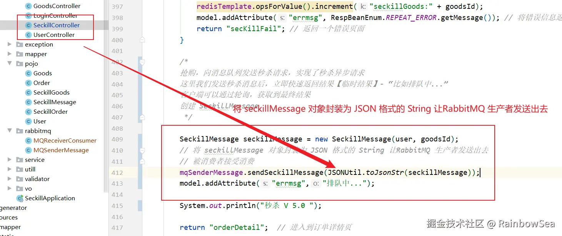Expand the service package

10,160
